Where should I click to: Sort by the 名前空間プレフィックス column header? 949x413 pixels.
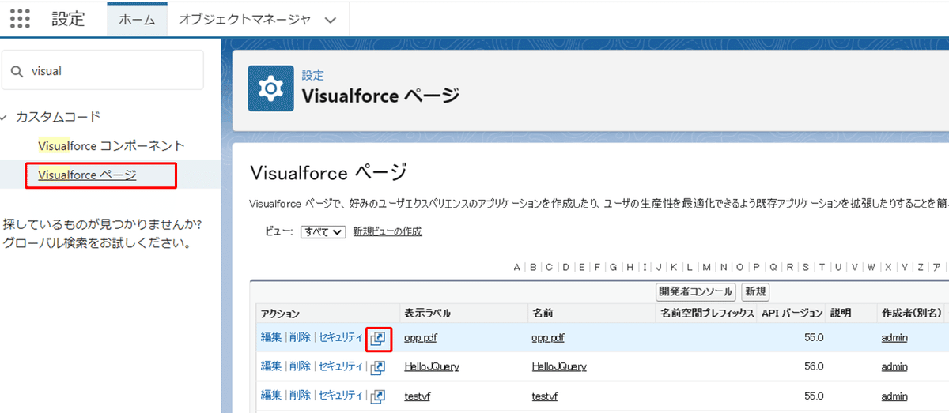pos(707,313)
